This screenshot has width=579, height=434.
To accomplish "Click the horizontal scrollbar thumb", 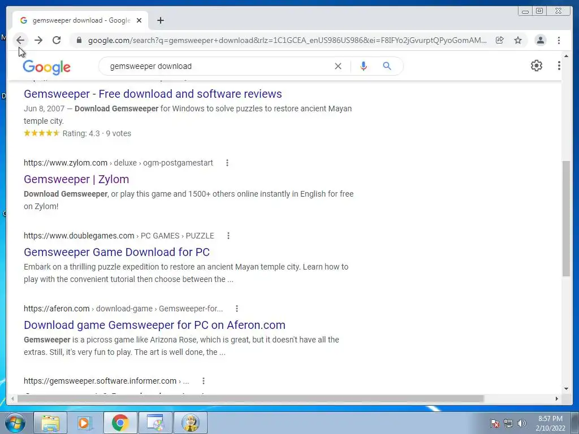I will pos(250,398).
